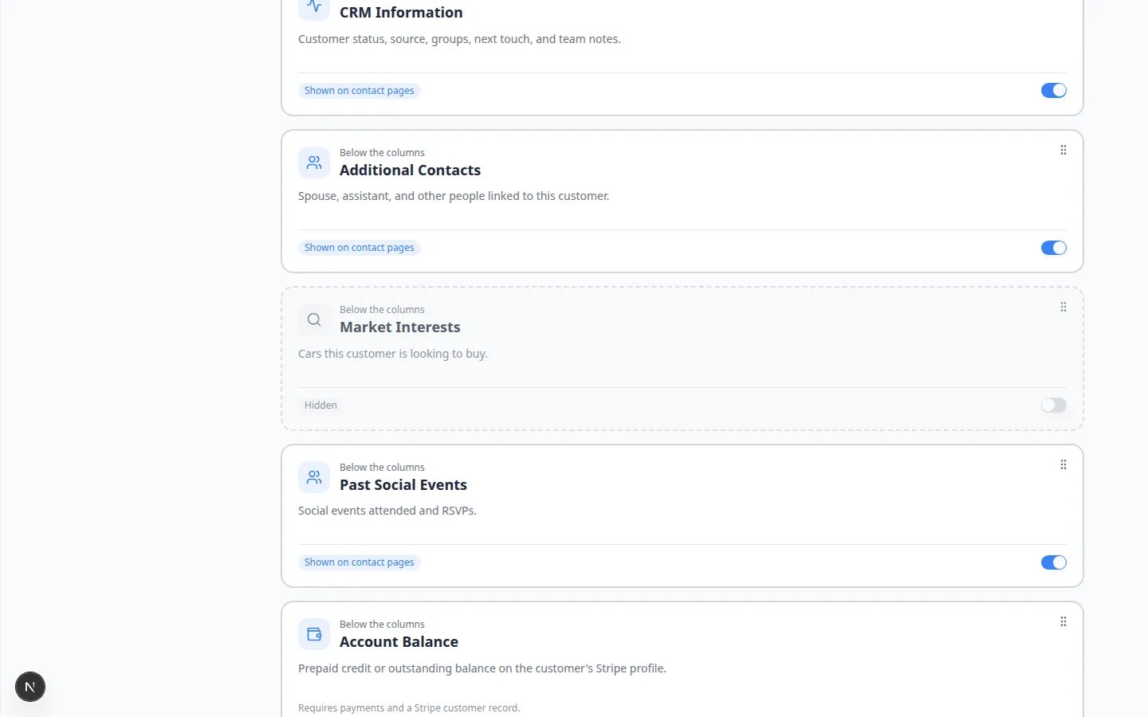The image size is (1148, 717).
Task: Grab the Past Social Events drag handle
Action: coord(1063,464)
